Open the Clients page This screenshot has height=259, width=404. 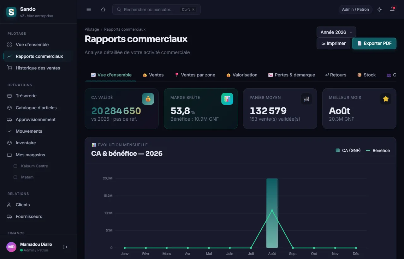coord(39,205)
